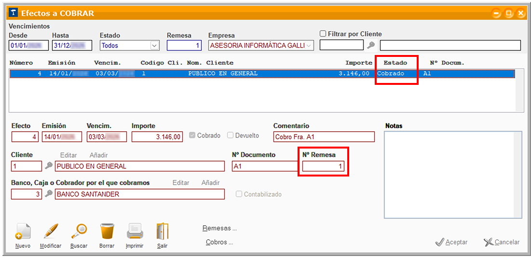
Task: Open the Remesas... option
Action: (x=219, y=229)
